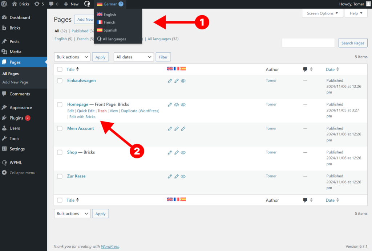
Task: Click the Spanish eye icon for Homepage row
Action: 183,105
